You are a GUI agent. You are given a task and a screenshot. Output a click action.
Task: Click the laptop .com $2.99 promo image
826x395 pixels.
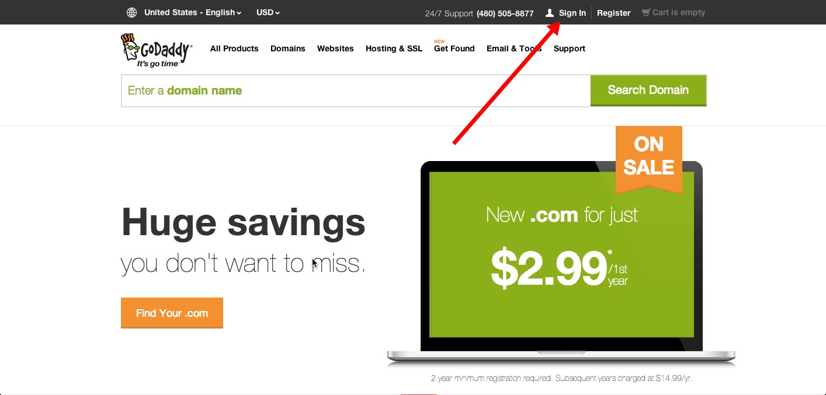(561, 263)
